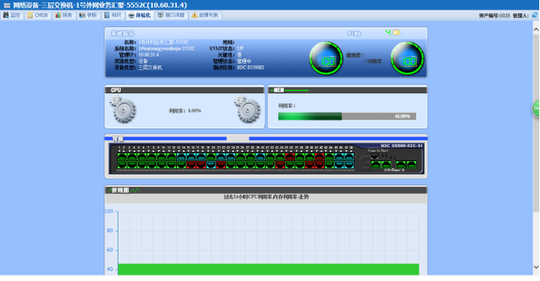Screen dimensions: 540x281
Task: Click the PING latency value
Action: (393, 33)
